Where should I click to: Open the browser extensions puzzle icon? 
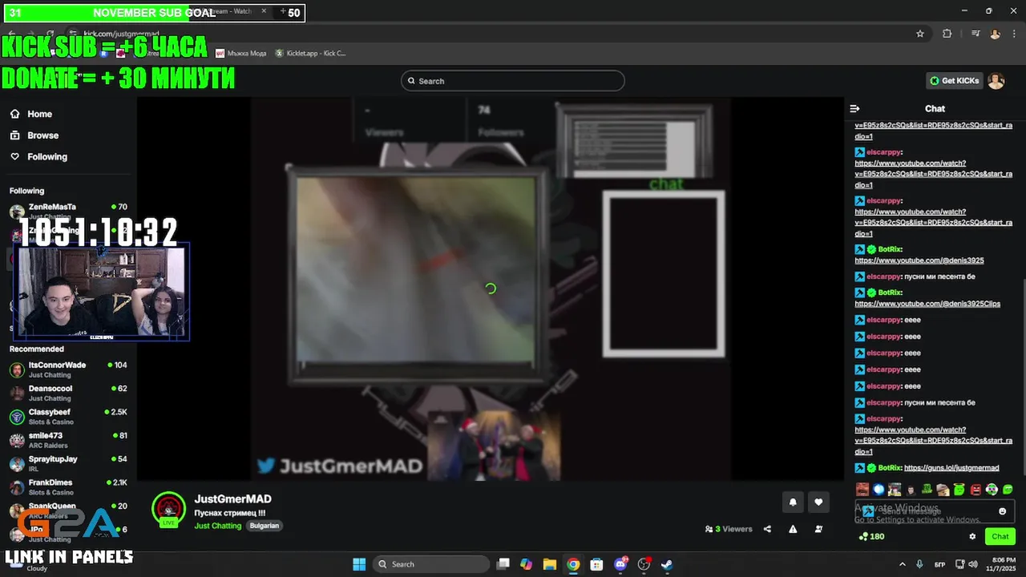[x=947, y=34]
